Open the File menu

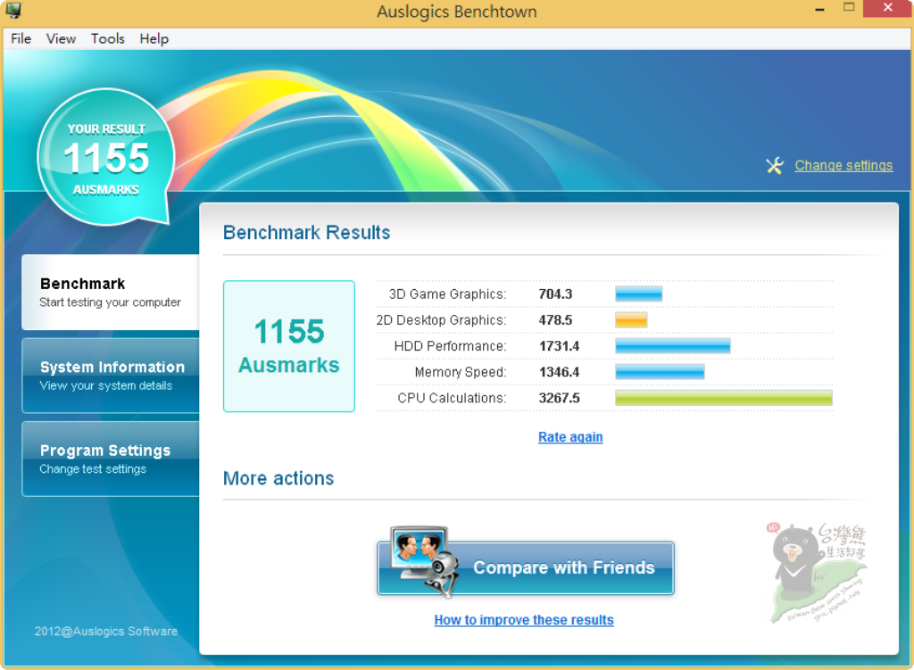[21, 38]
